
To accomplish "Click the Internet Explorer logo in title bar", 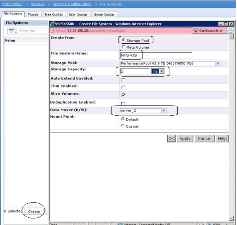I will click(52, 24).
